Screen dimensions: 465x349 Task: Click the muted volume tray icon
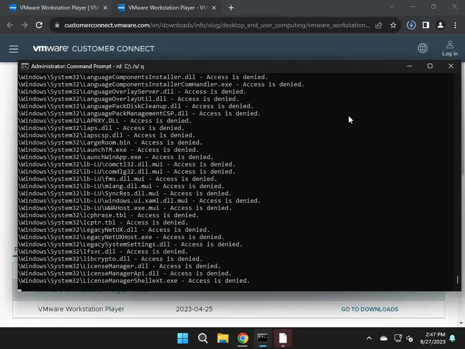410,338
